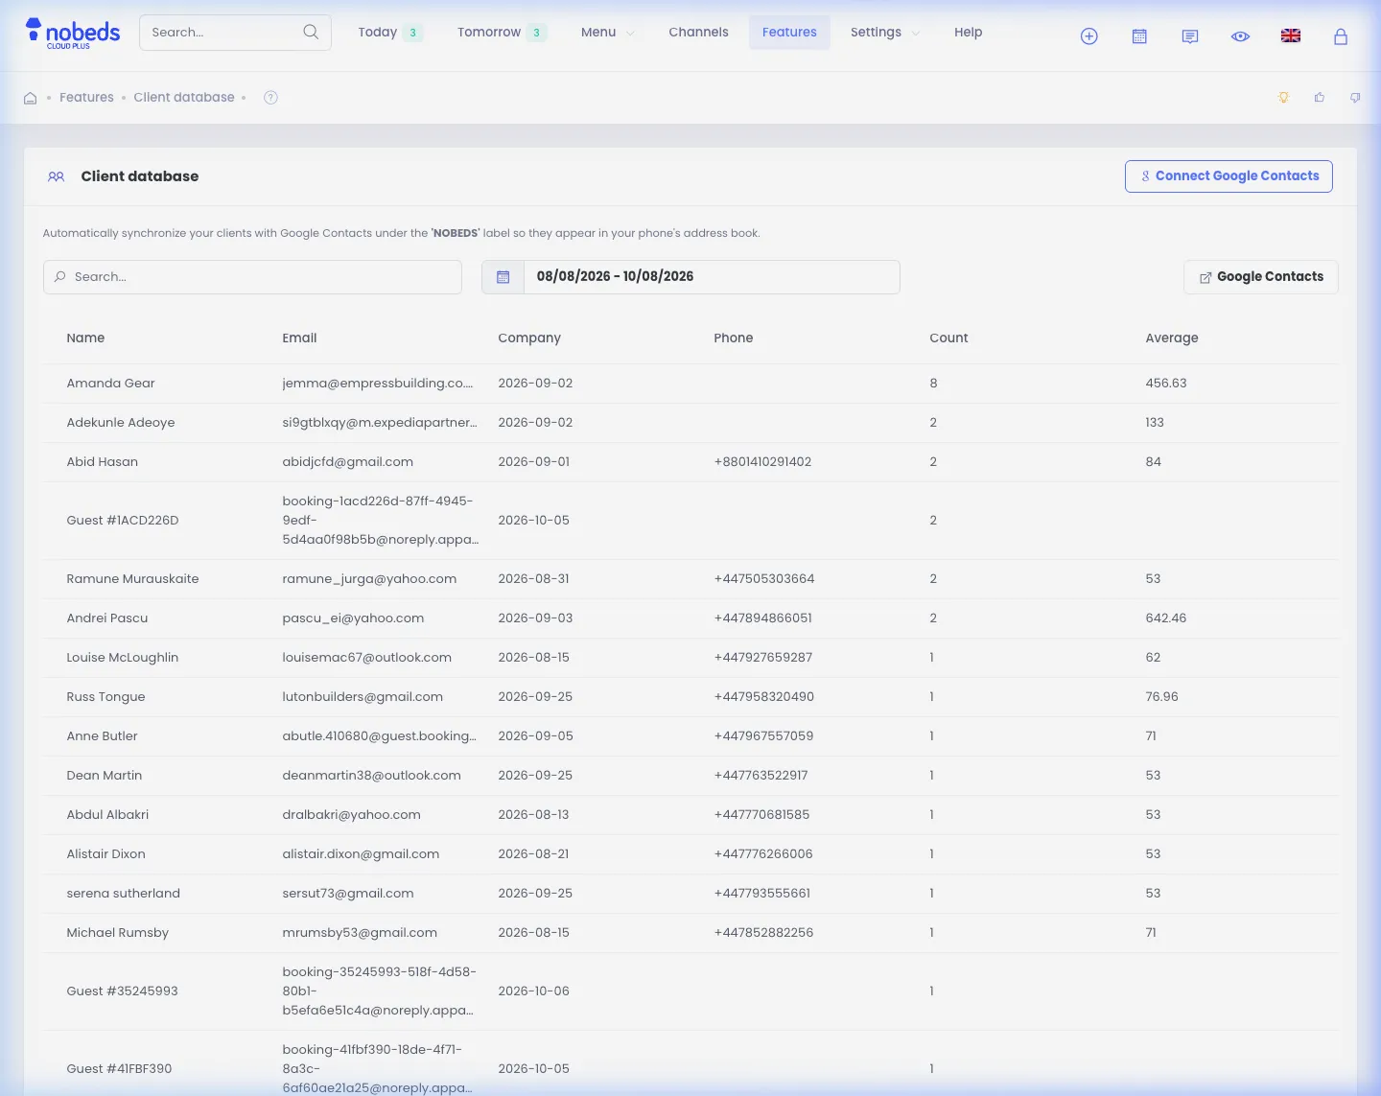
Task: Select serena sutherland client name
Action: 123,894
